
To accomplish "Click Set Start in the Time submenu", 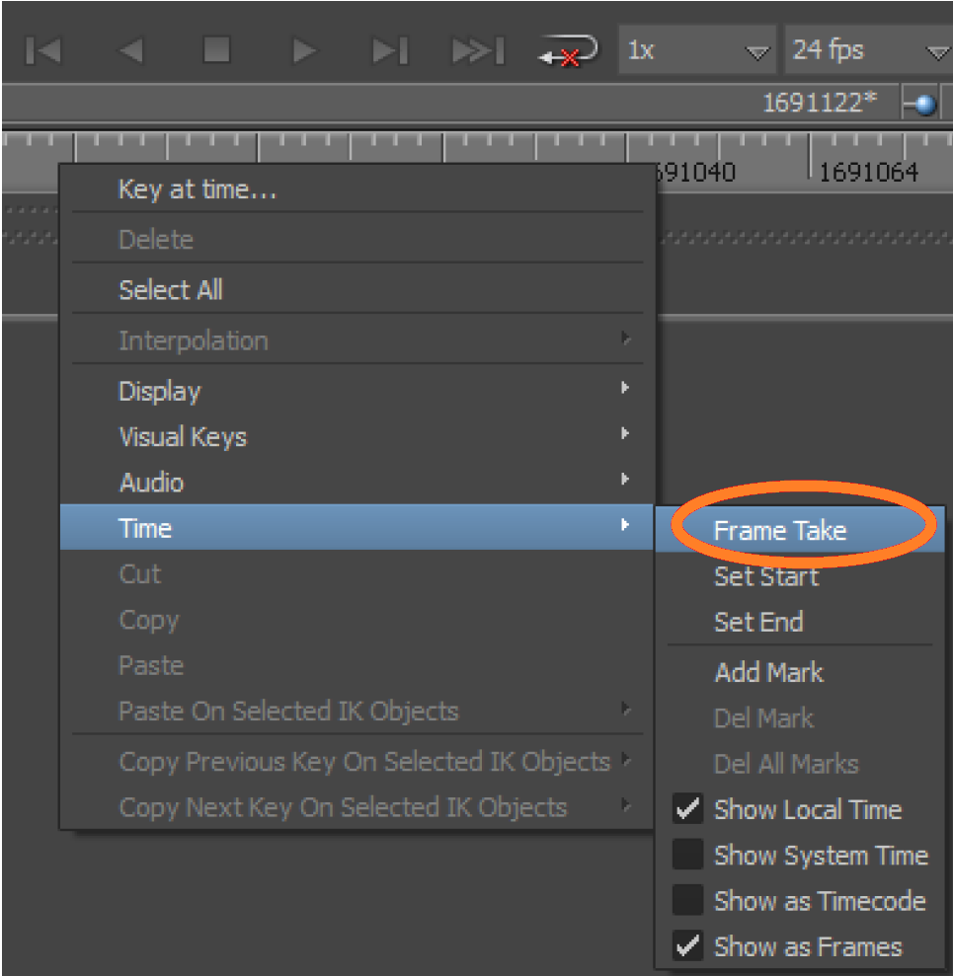I will (766, 576).
